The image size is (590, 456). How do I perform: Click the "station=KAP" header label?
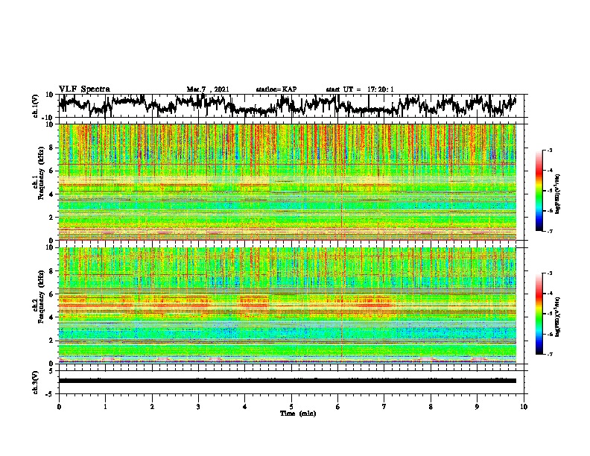point(276,89)
